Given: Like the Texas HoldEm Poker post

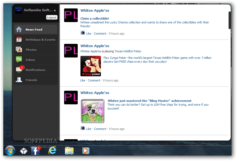Looking at the screenshot, I should (83, 81).
